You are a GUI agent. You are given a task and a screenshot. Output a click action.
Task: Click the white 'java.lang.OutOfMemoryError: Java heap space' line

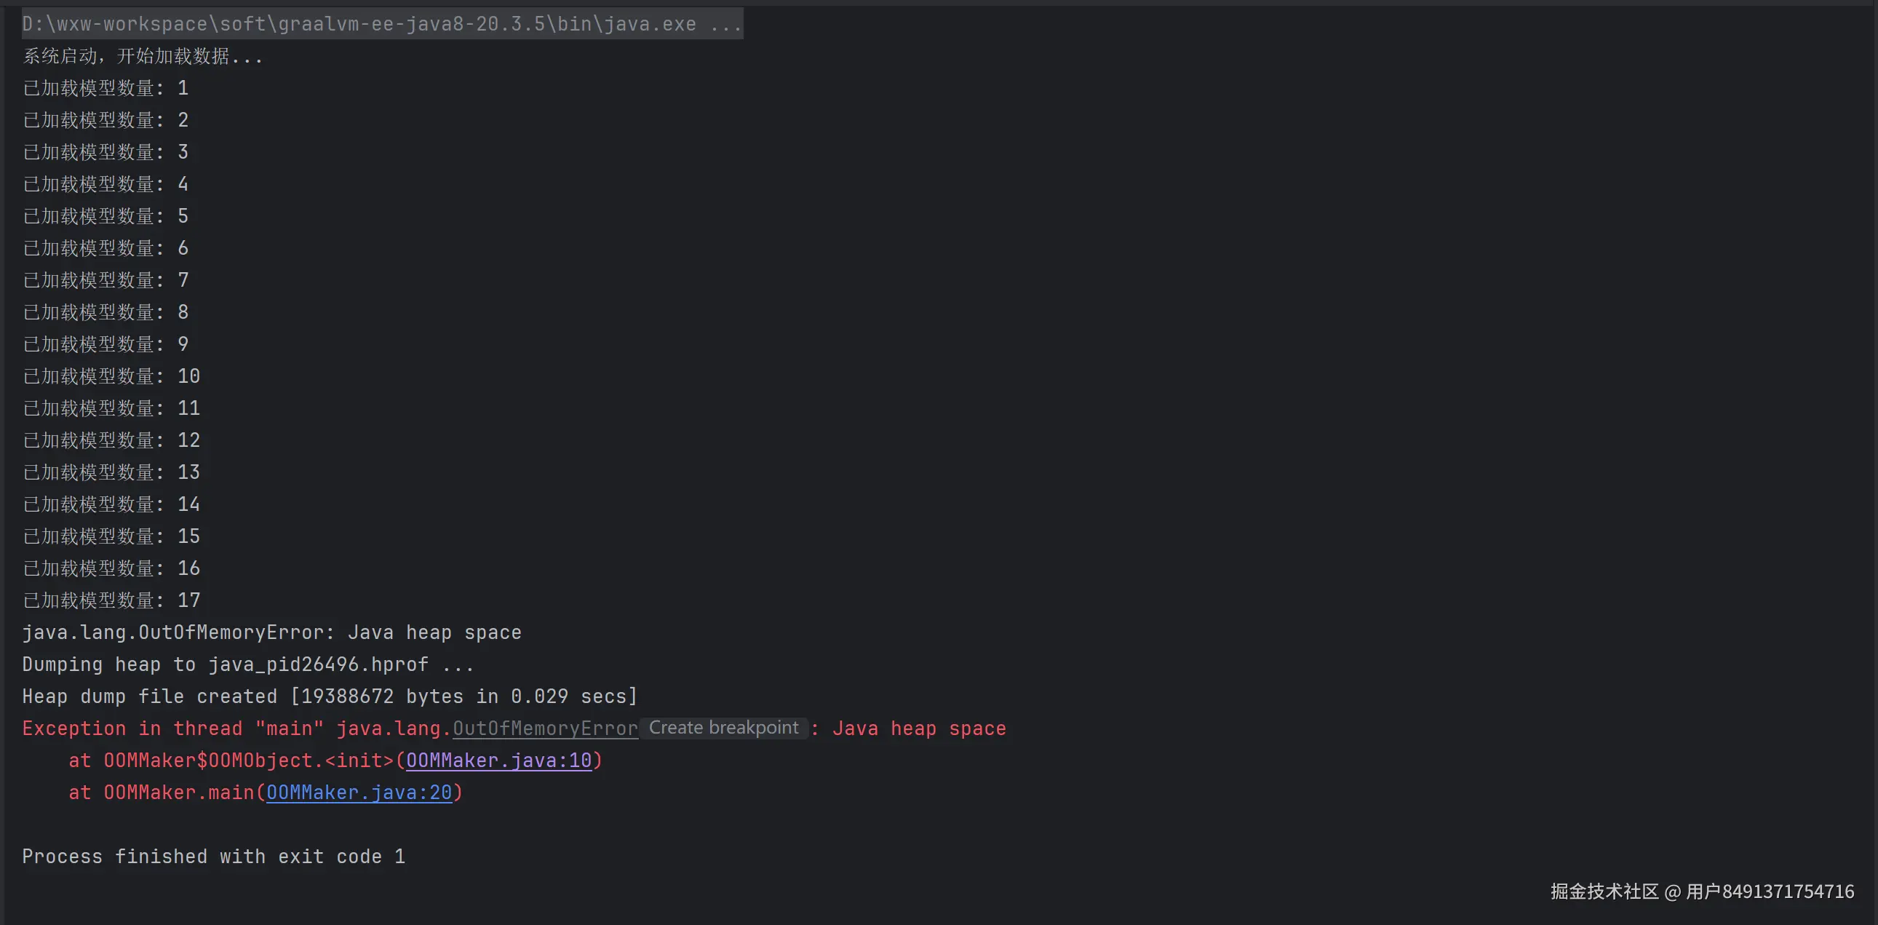[271, 632]
